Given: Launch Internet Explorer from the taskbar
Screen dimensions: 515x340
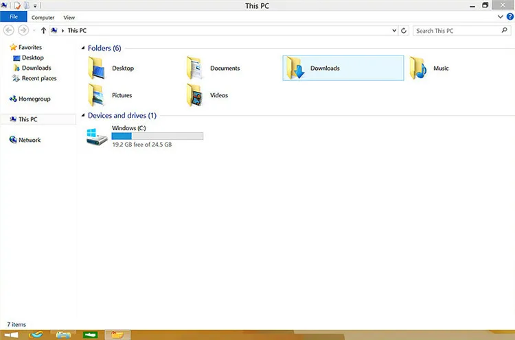Looking at the screenshot, I should click(36, 335).
